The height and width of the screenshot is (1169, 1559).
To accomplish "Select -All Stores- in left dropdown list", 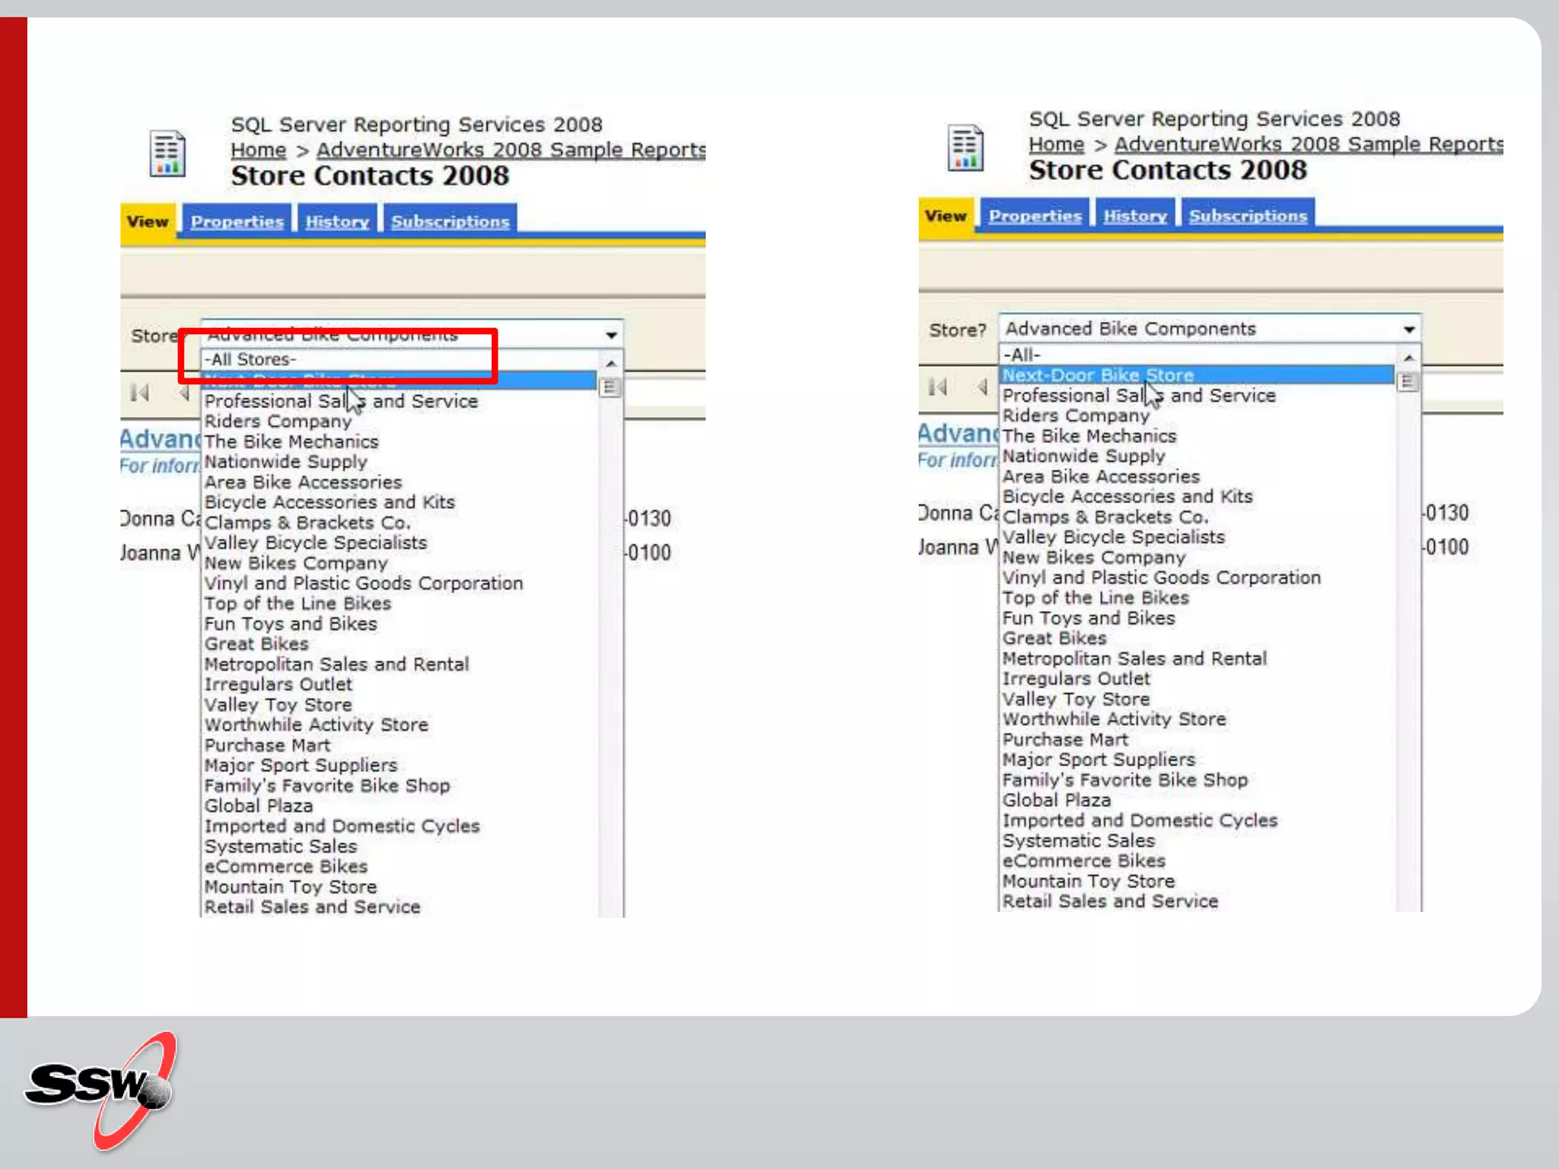I will (250, 359).
